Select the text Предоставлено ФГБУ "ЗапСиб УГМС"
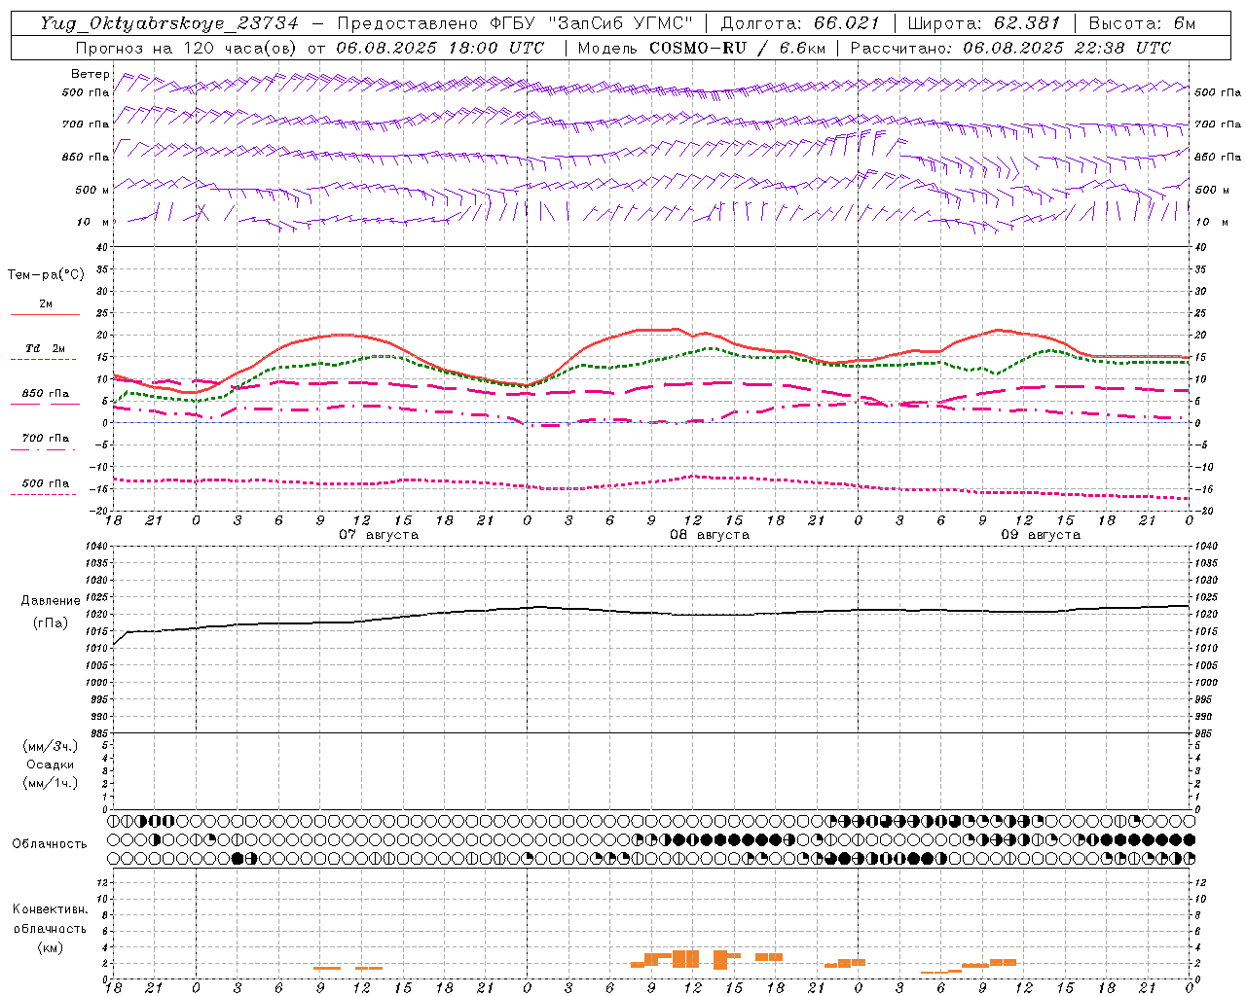Image resolution: width=1246 pixels, height=996 pixels. click(515, 23)
